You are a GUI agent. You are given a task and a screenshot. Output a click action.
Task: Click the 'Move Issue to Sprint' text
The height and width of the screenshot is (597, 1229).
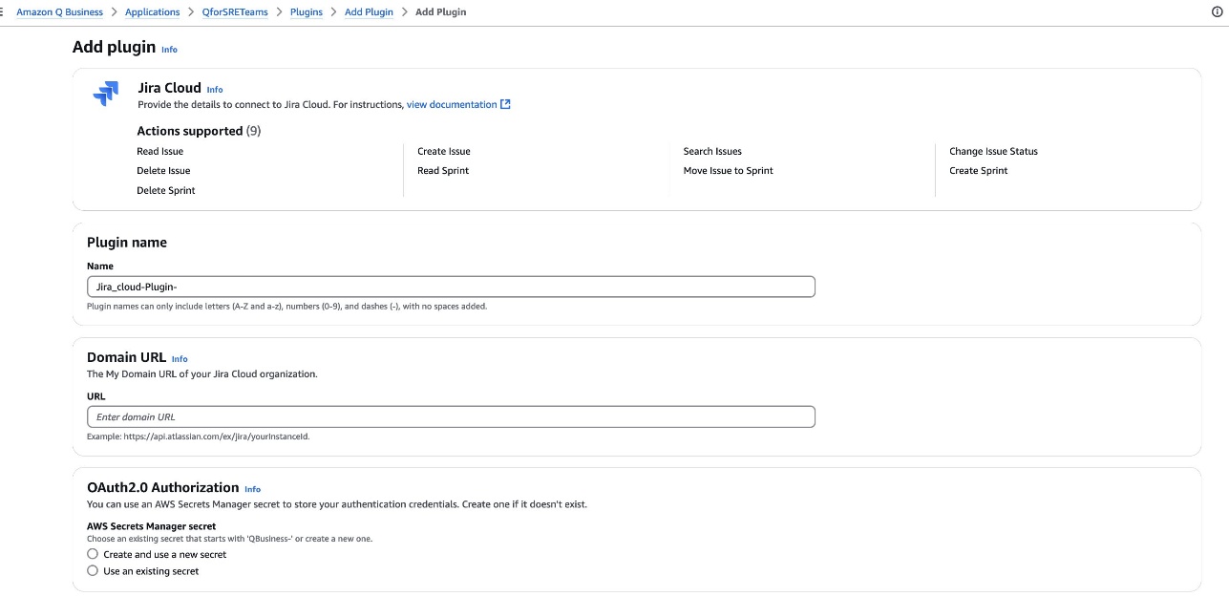[x=729, y=171]
